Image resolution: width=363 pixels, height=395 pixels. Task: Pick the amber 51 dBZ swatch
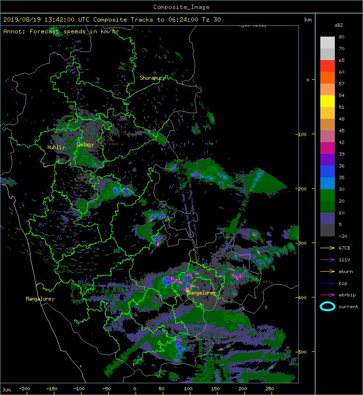click(x=327, y=113)
